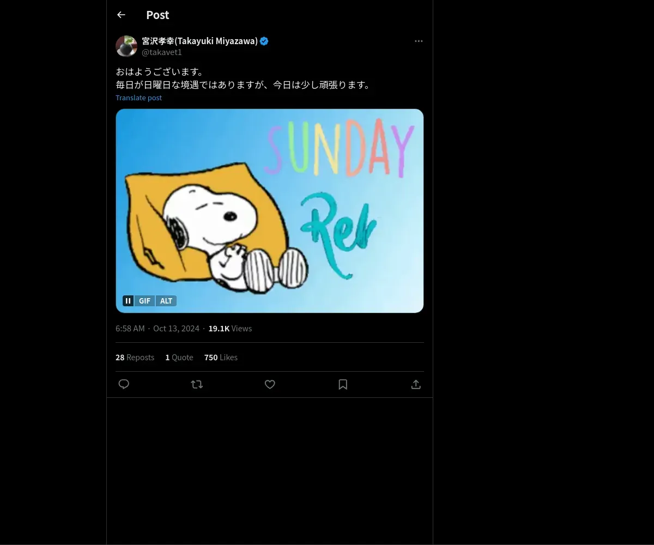Open the more options ellipsis menu

pos(419,41)
